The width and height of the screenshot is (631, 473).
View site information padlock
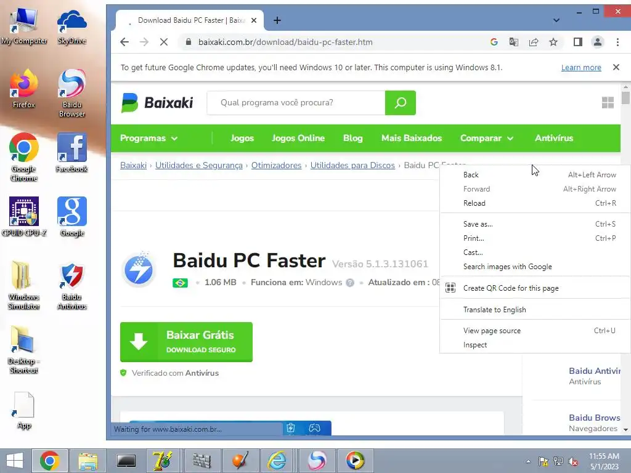188,42
